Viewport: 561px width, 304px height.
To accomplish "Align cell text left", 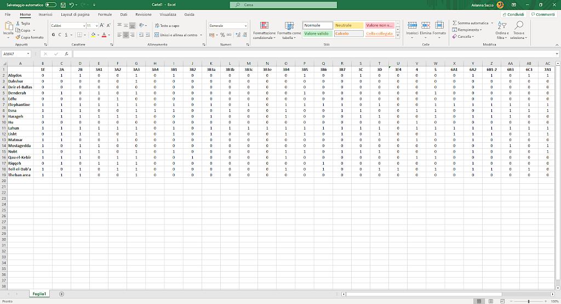I will click(119, 35).
